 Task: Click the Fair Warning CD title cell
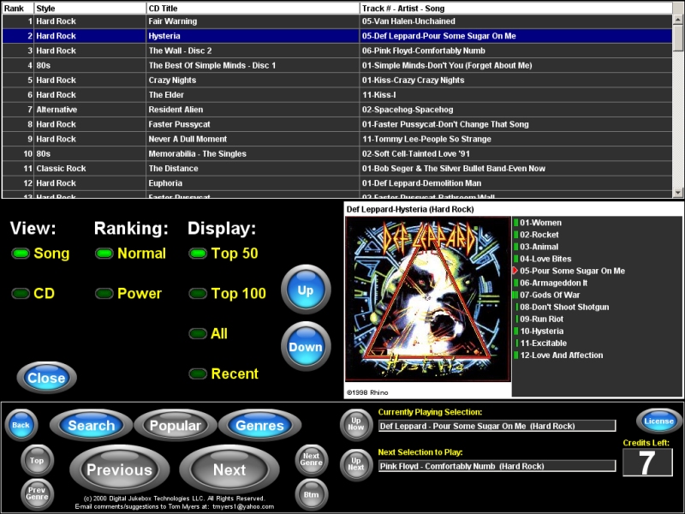[253, 21]
